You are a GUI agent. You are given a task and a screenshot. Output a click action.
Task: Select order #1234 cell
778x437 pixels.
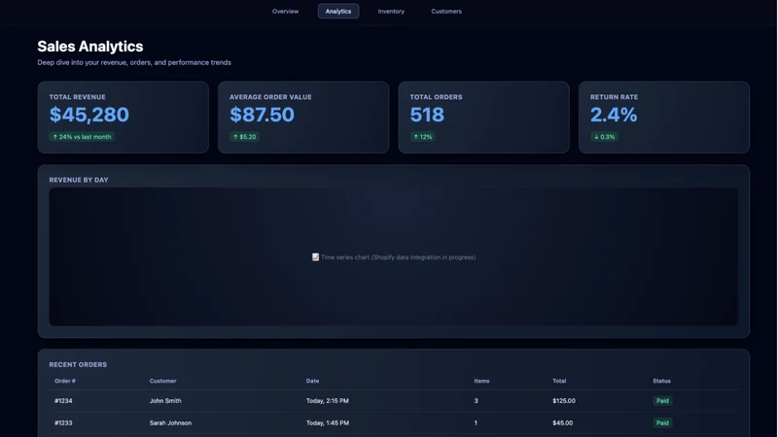(x=63, y=401)
